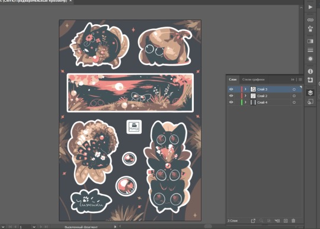320x229 pixels.
Task: Select the "Чижики" lettering sticker on artboard
Action: (91, 201)
